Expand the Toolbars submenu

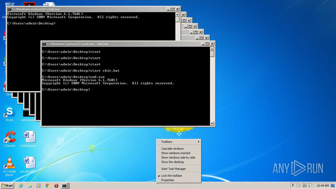coord(179,142)
